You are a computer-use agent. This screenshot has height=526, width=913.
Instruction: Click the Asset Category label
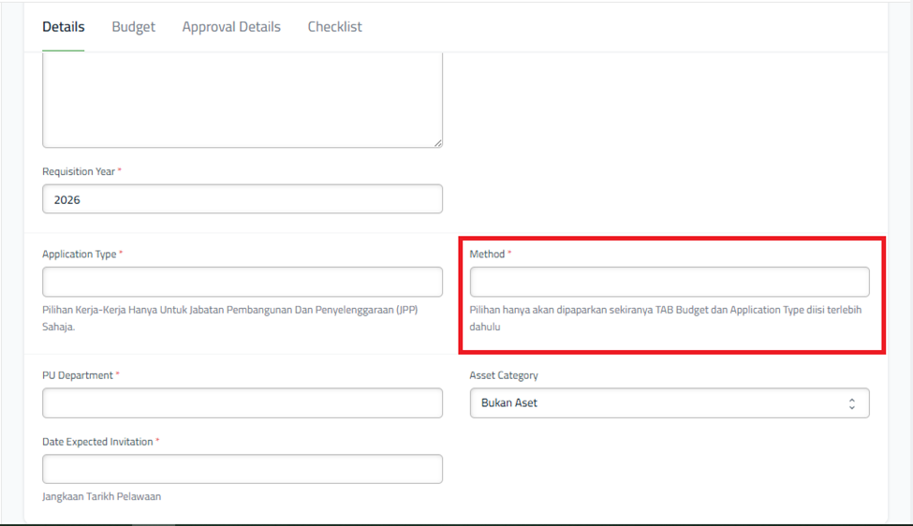[504, 375]
